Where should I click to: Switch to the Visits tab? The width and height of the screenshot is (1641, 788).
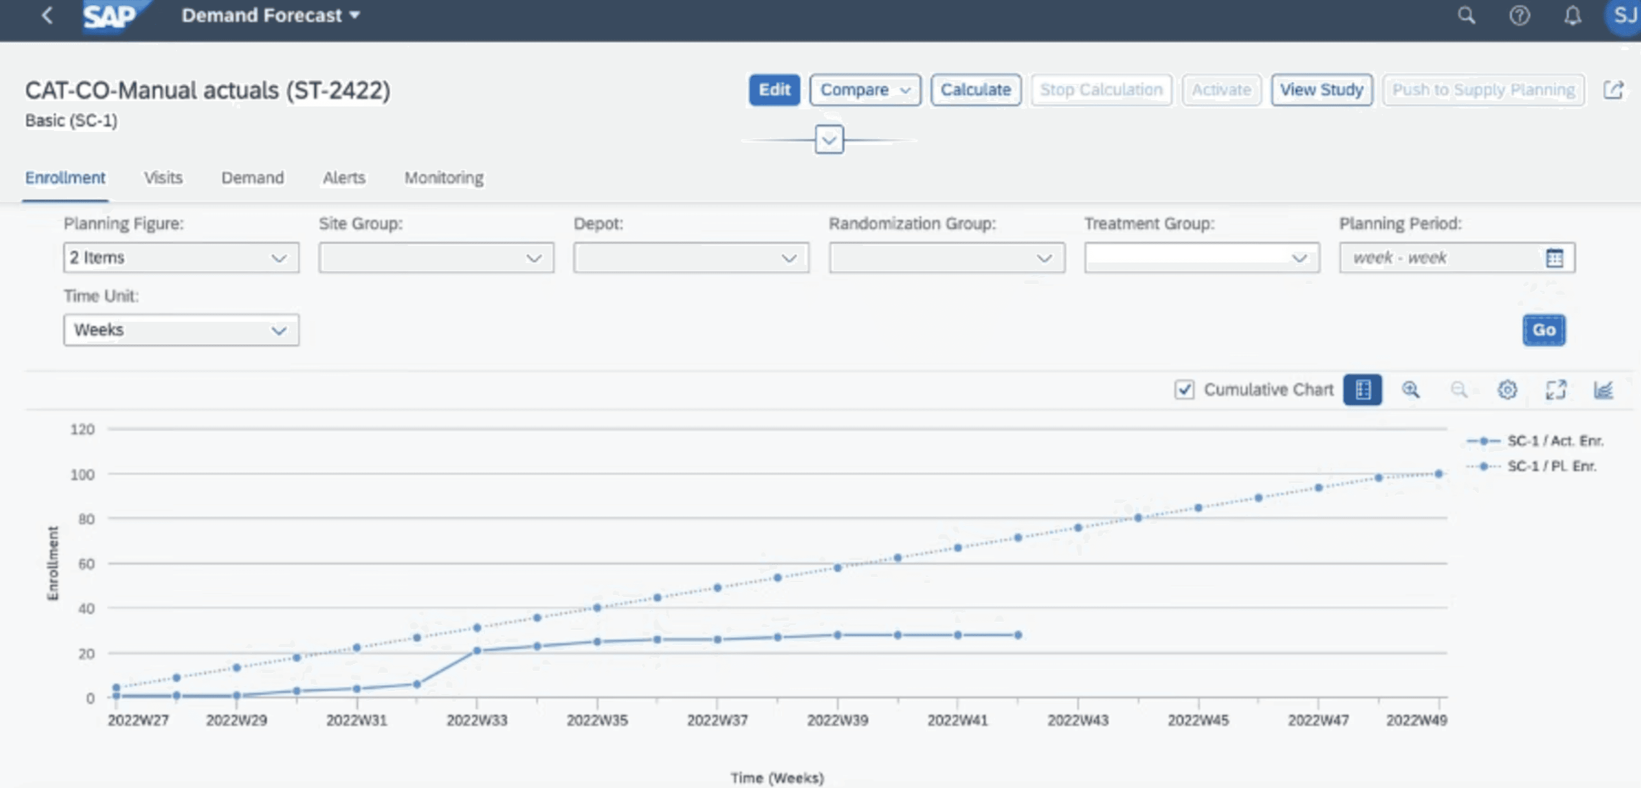[x=163, y=178]
